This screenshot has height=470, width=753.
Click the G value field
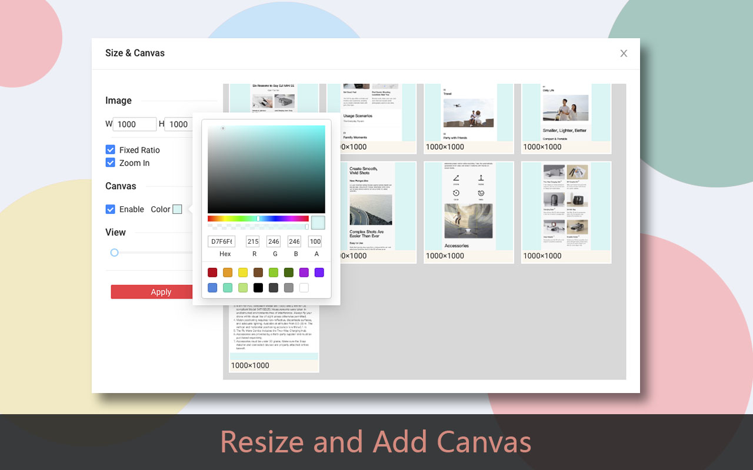tap(274, 241)
